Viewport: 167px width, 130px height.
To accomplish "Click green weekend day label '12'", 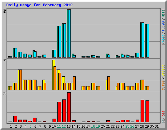I will tap(64, 126).
